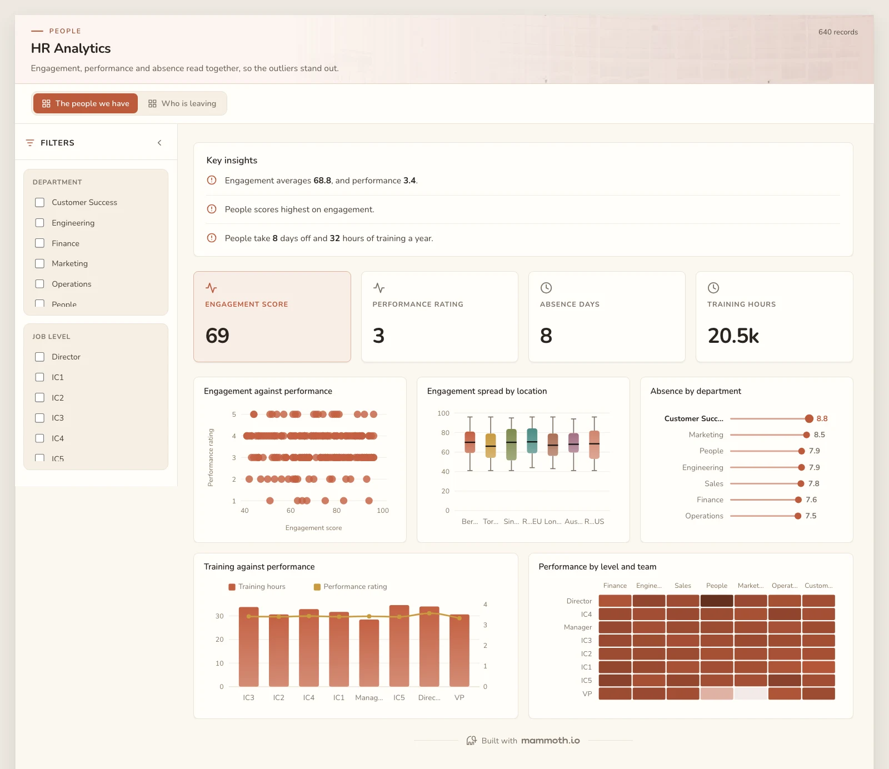Click the '640 records' text
The image size is (889, 769).
tap(838, 32)
